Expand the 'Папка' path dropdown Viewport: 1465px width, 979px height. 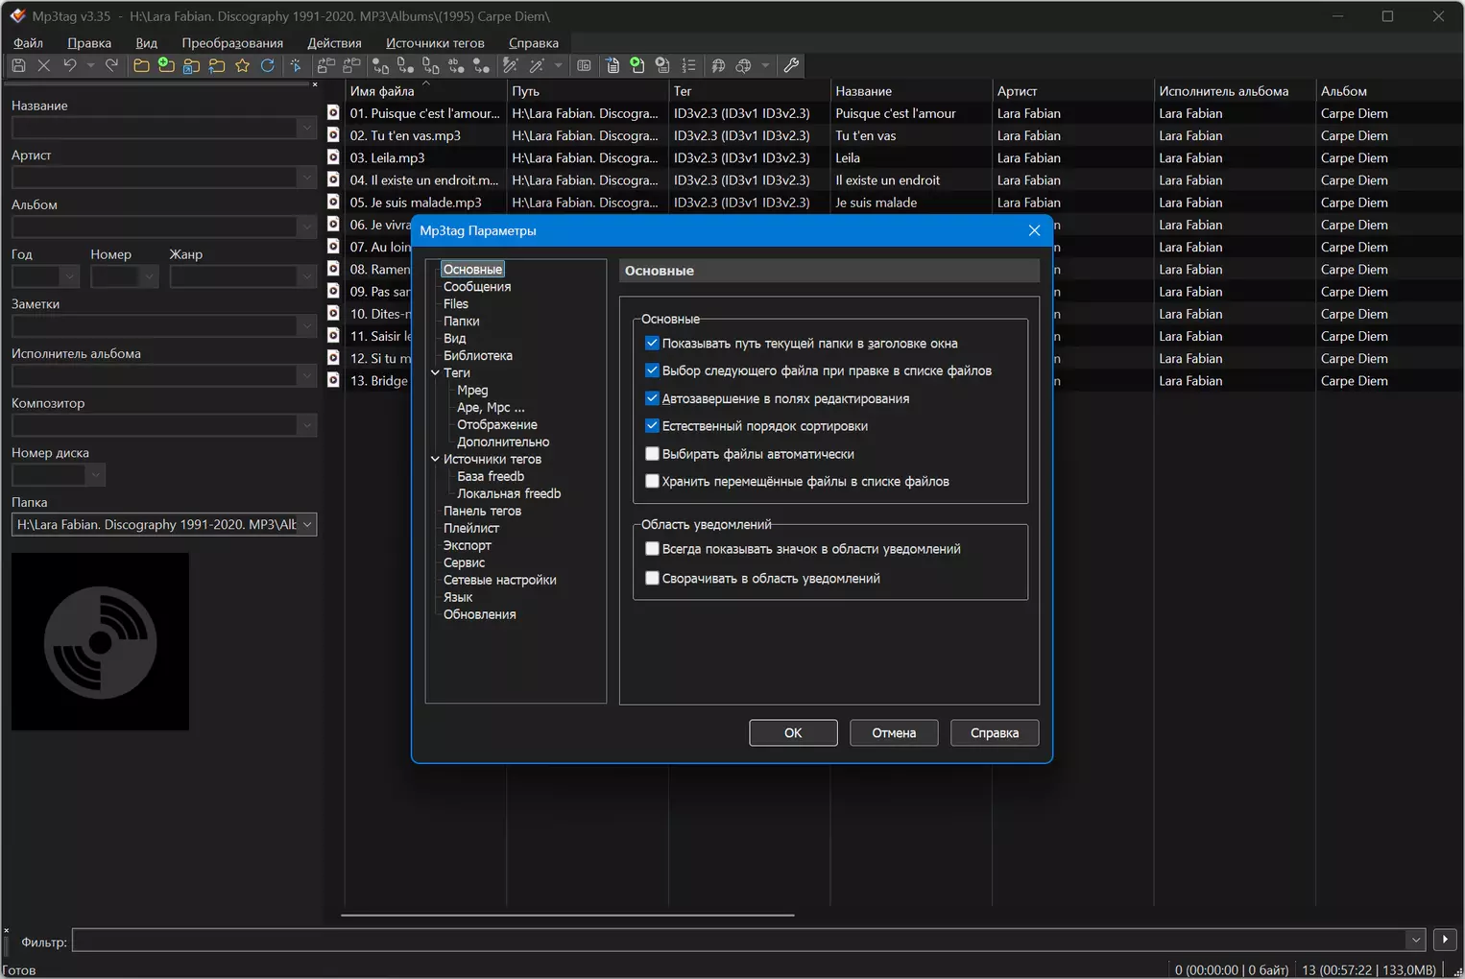pyautogui.click(x=306, y=524)
